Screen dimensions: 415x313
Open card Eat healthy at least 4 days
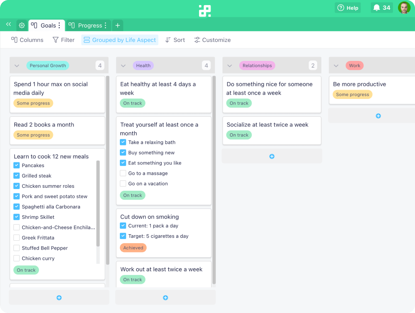164,94
